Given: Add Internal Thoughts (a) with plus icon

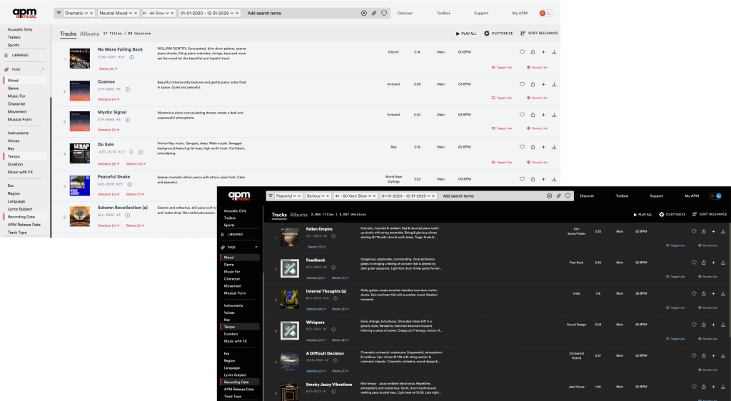Looking at the screenshot, I should pos(713,293).
